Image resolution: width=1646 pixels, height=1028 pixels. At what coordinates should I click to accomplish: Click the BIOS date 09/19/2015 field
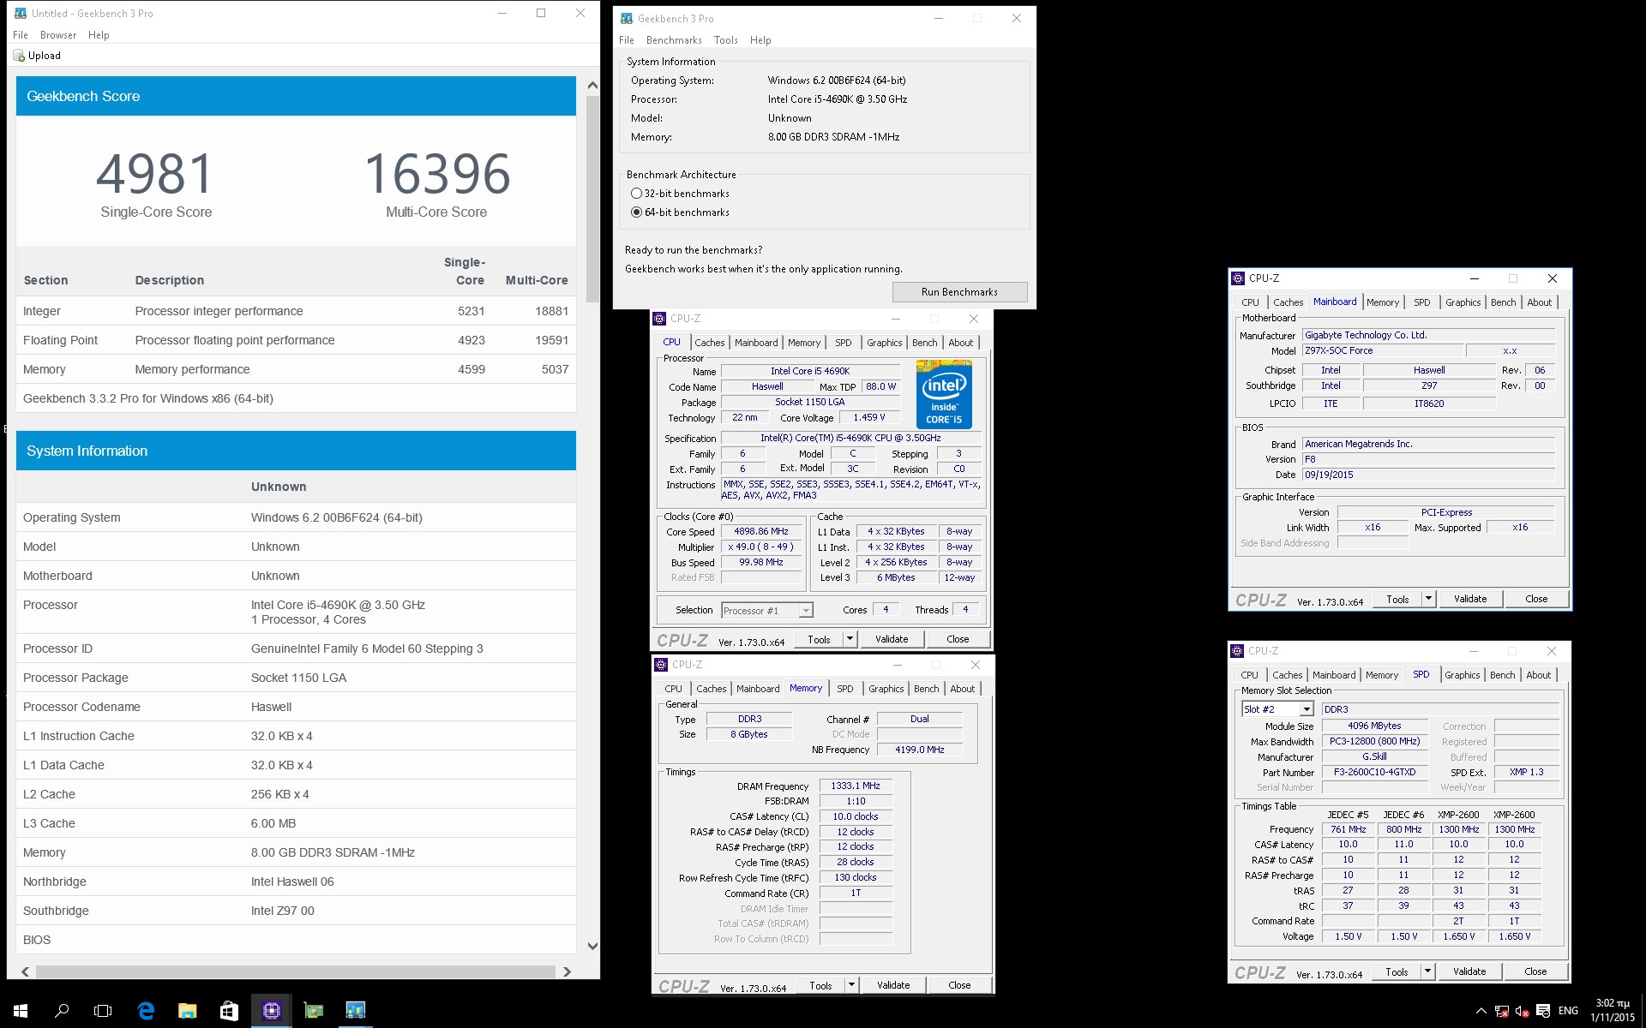point(1428,475)
